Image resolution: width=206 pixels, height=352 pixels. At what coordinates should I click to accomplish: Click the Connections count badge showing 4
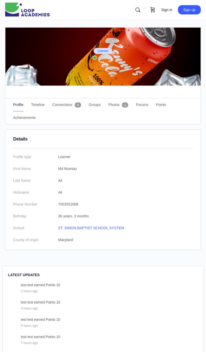tap(78, 104)
